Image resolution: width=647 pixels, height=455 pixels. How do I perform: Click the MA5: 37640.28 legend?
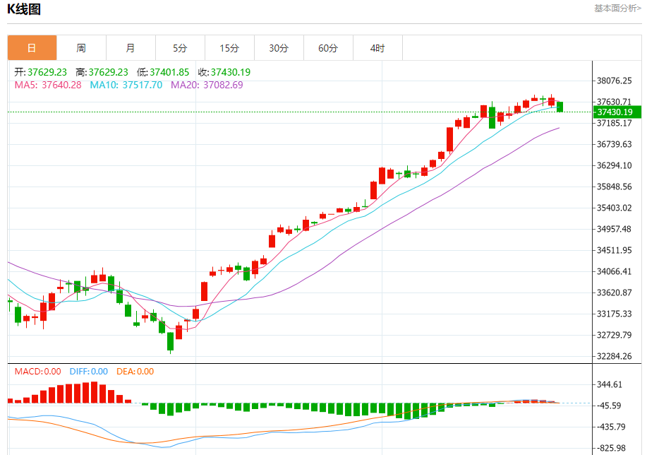point(48,85)
